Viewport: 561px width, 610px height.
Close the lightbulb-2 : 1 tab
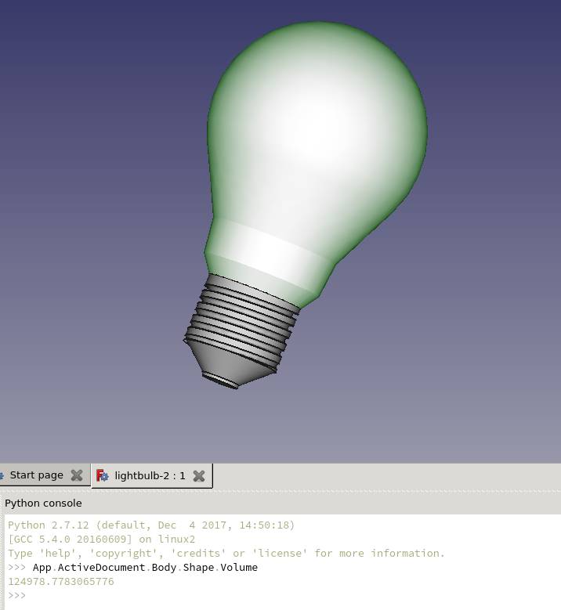point(199,475)
